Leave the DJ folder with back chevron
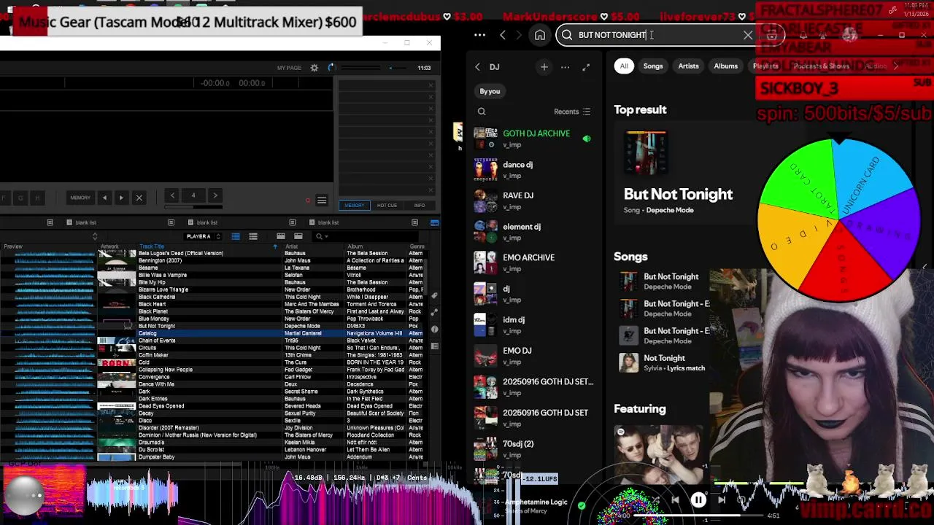The image size is (934, 525). pyautogui.click(x=478, y=67)
